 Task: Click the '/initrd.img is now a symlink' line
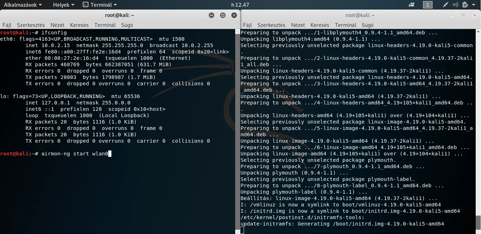[350, 211]
